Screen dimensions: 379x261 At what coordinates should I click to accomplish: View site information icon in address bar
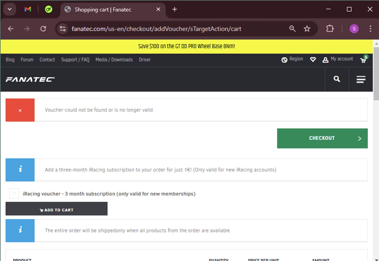pyautogui.click(x=63, y=29)
